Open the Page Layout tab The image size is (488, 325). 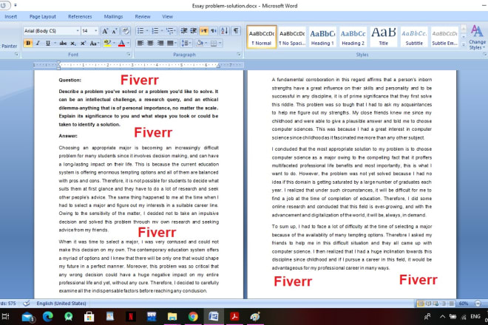[43, 16]
